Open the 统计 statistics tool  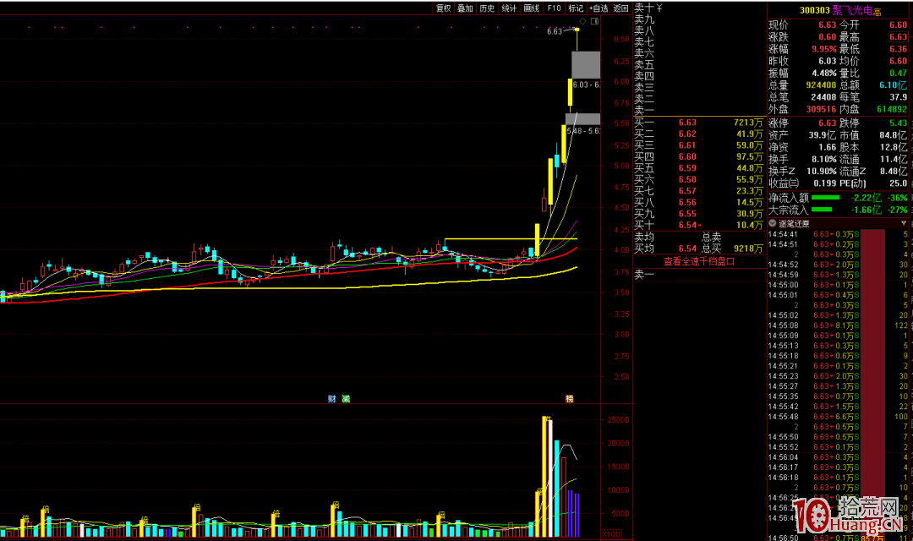click(x=510, y=8)
